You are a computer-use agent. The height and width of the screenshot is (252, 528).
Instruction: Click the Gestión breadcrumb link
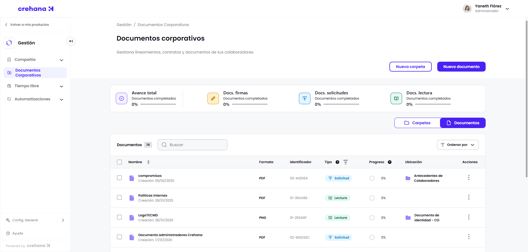pos(124,25)
